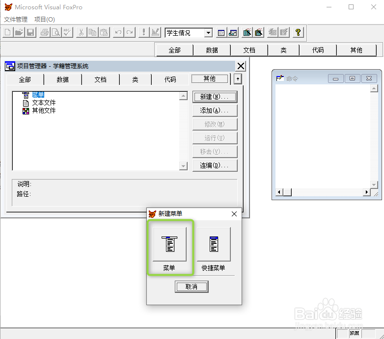
Task: Click the Undo toolbar icon
Action: tap(118, 32)
